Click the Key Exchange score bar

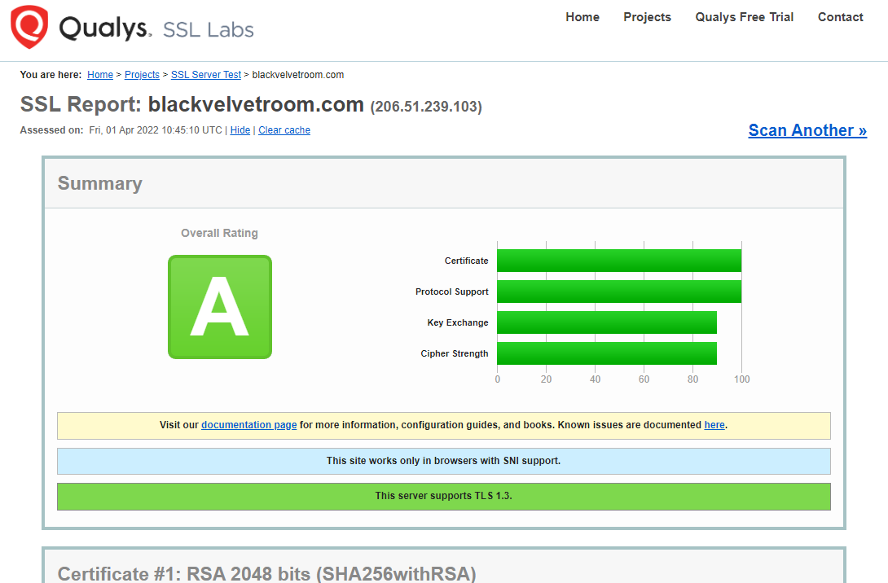point(607,322)
